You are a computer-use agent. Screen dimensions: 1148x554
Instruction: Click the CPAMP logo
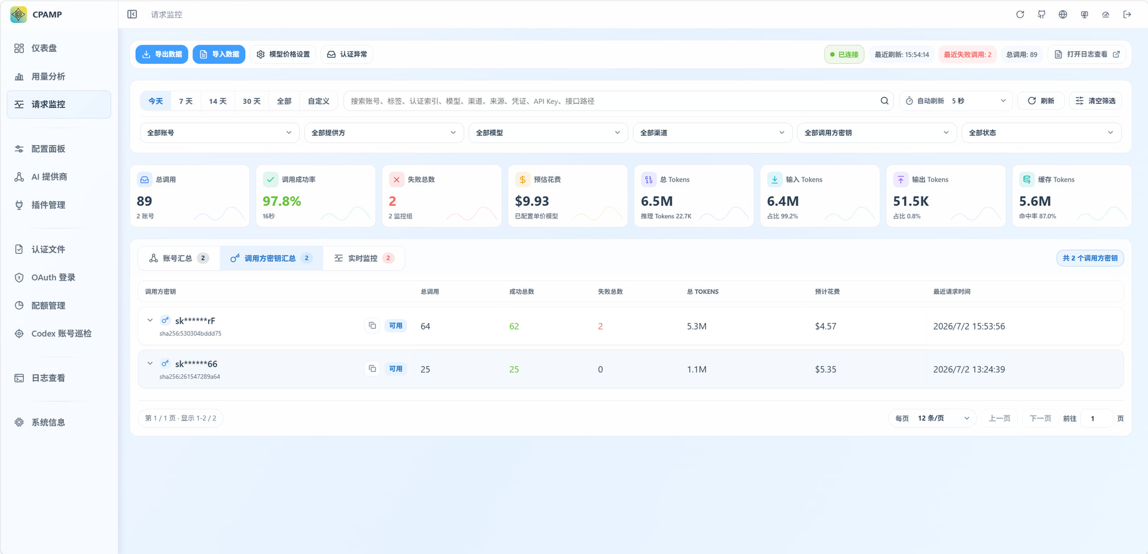[x=19, y=14]
